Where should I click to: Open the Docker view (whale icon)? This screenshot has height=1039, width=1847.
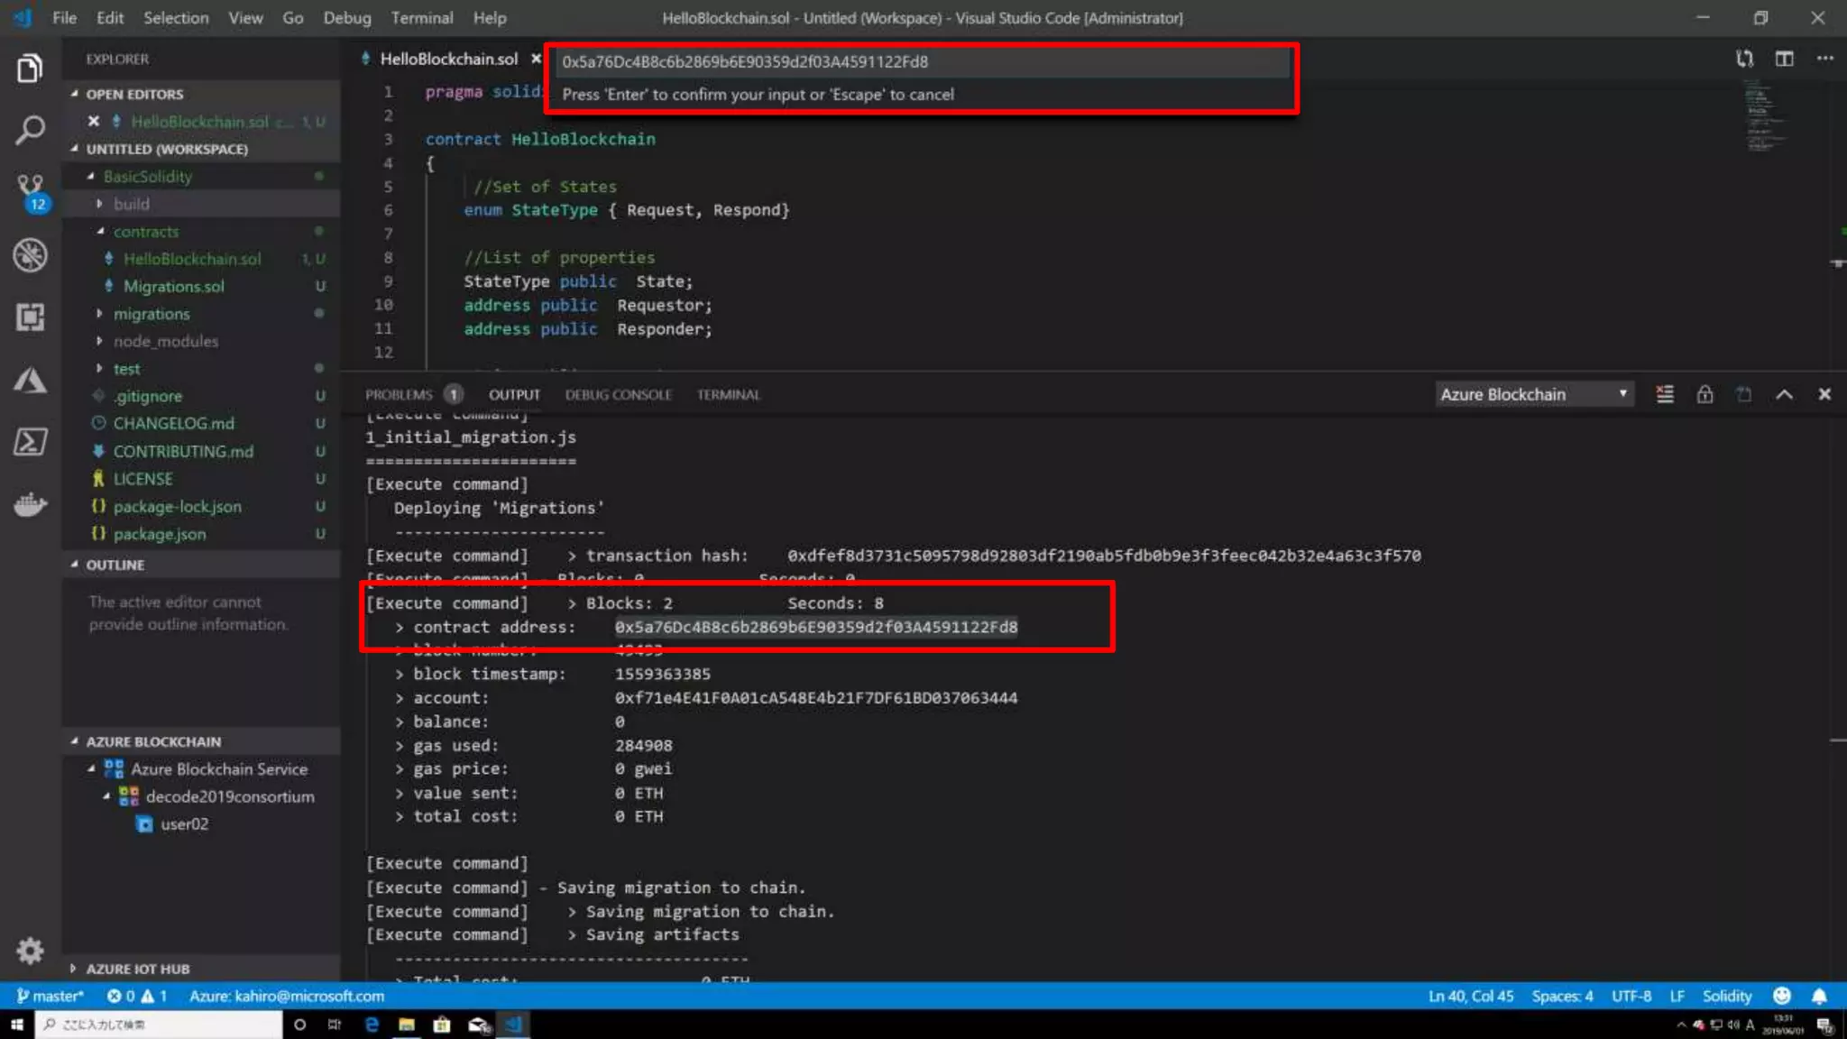point(30,505)
